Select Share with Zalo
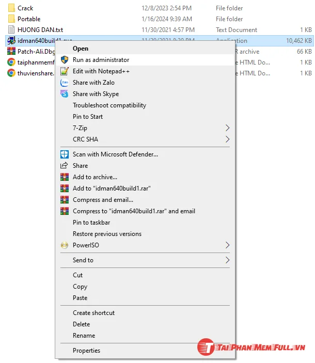The width and height of the screenshot is (315, 363). [x=145, y=83]
